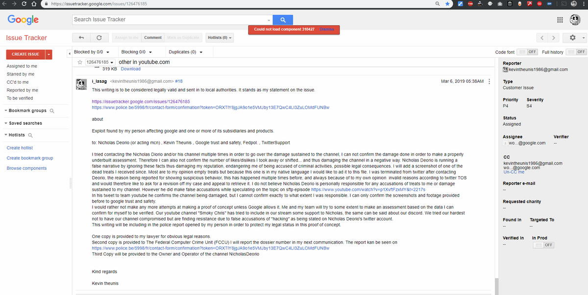The image size is (588, 295).
Task: Click Chrome bookmark star icon
Action: click(x=447, y=4)
